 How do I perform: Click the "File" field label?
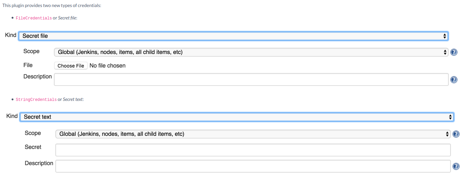(x=28, y=65)
